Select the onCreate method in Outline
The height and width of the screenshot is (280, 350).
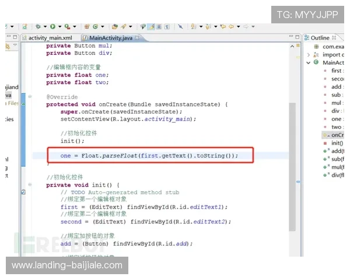click(x=337, y=135)
